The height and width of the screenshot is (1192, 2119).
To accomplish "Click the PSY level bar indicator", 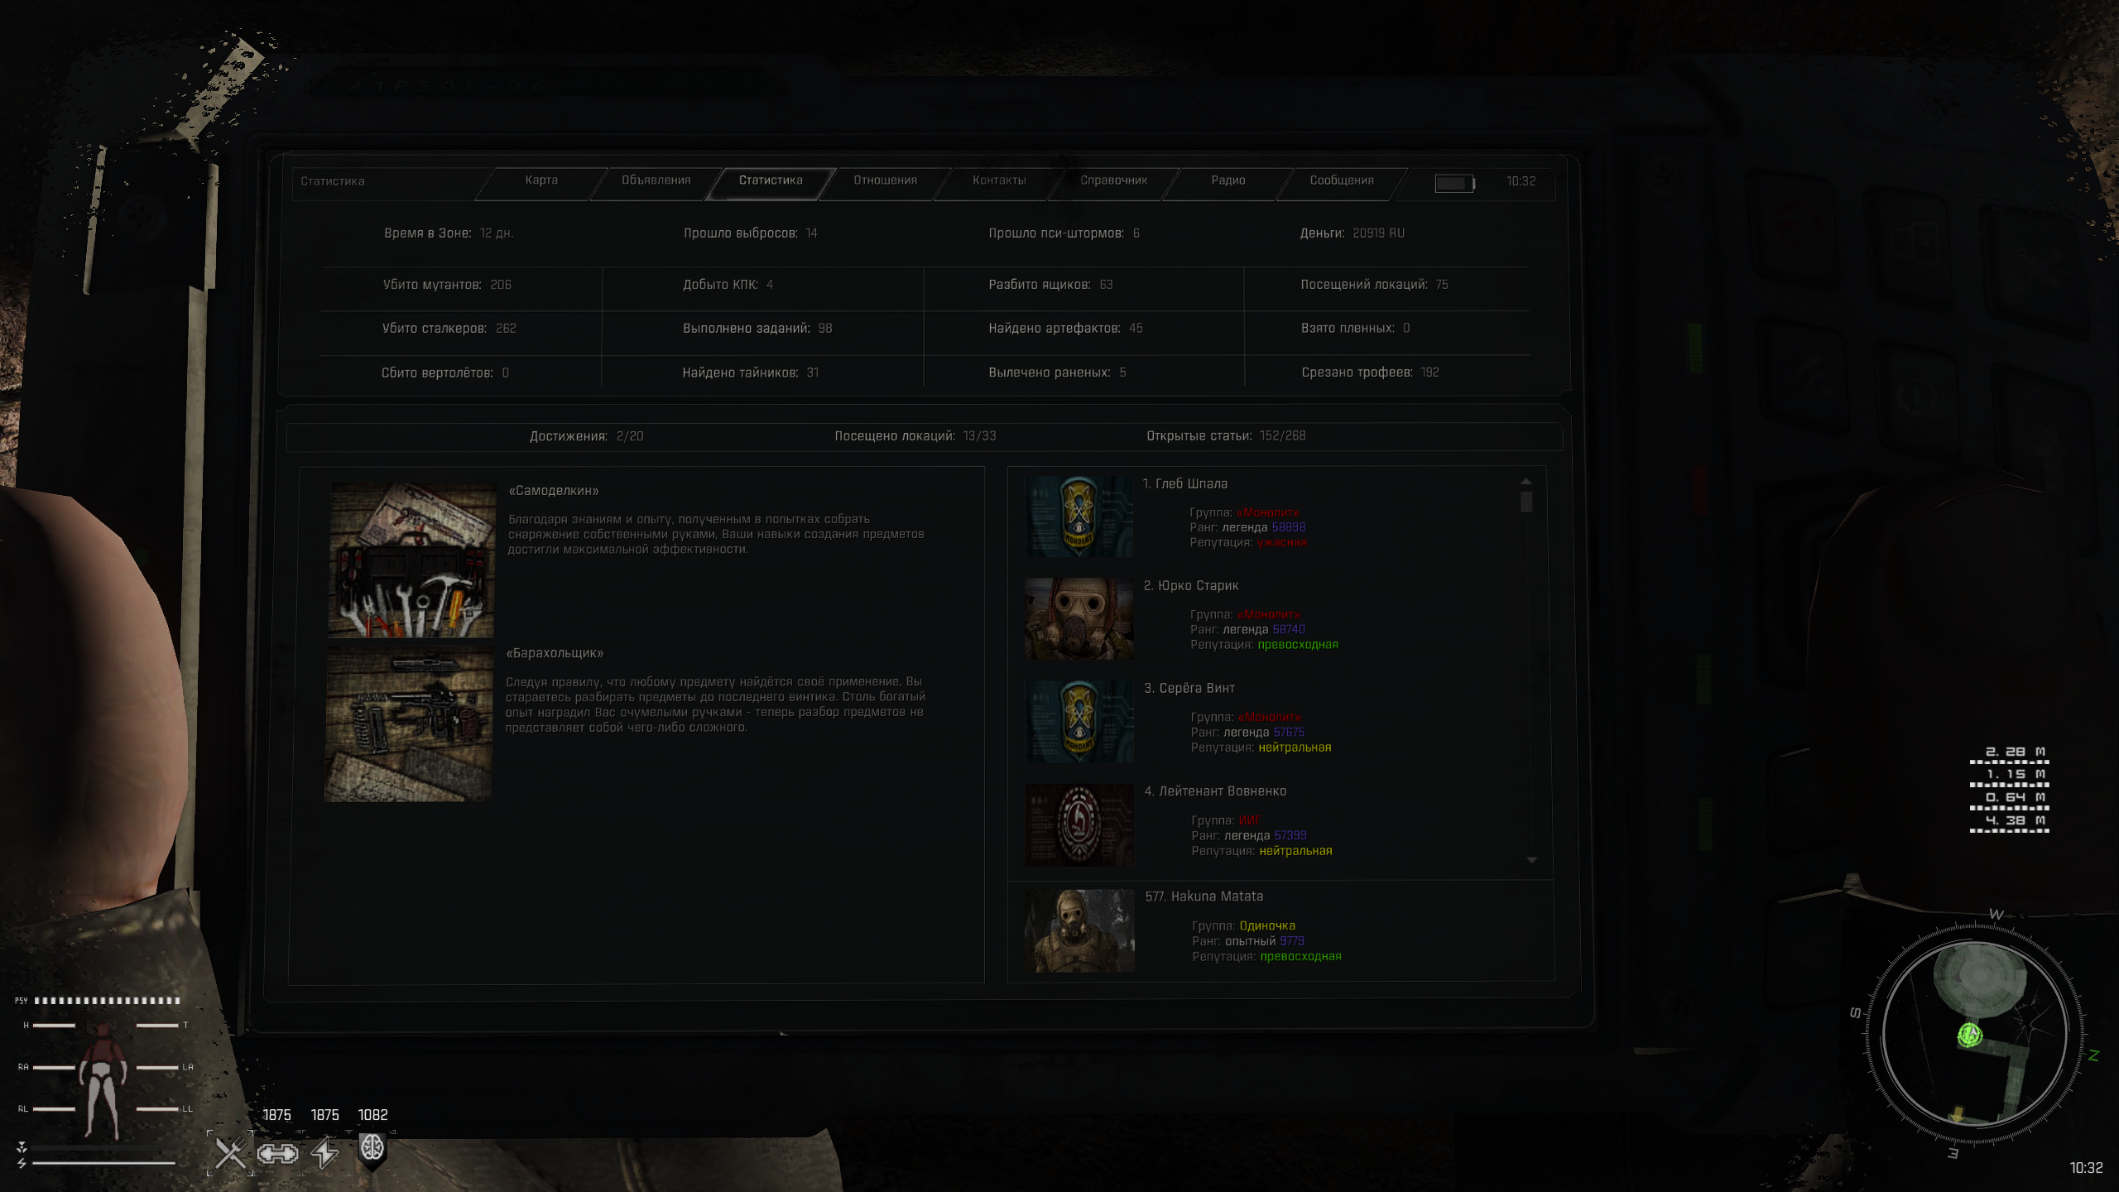I will (x=107, y=1000).
